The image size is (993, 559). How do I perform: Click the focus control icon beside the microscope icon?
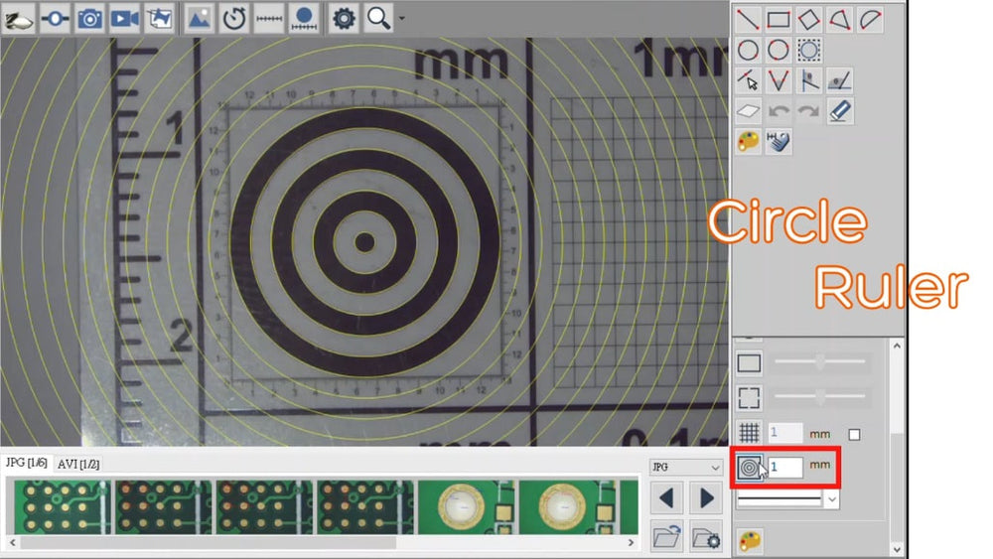(x=55, y=19)
